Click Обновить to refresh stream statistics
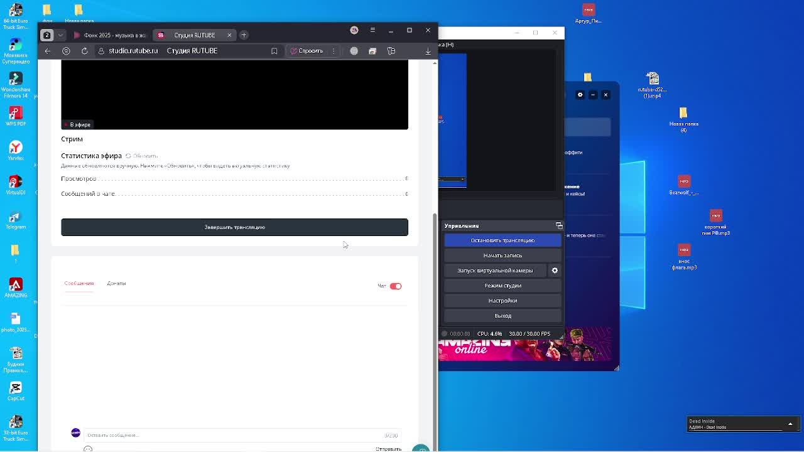The image size is (804, 452). 141,156
